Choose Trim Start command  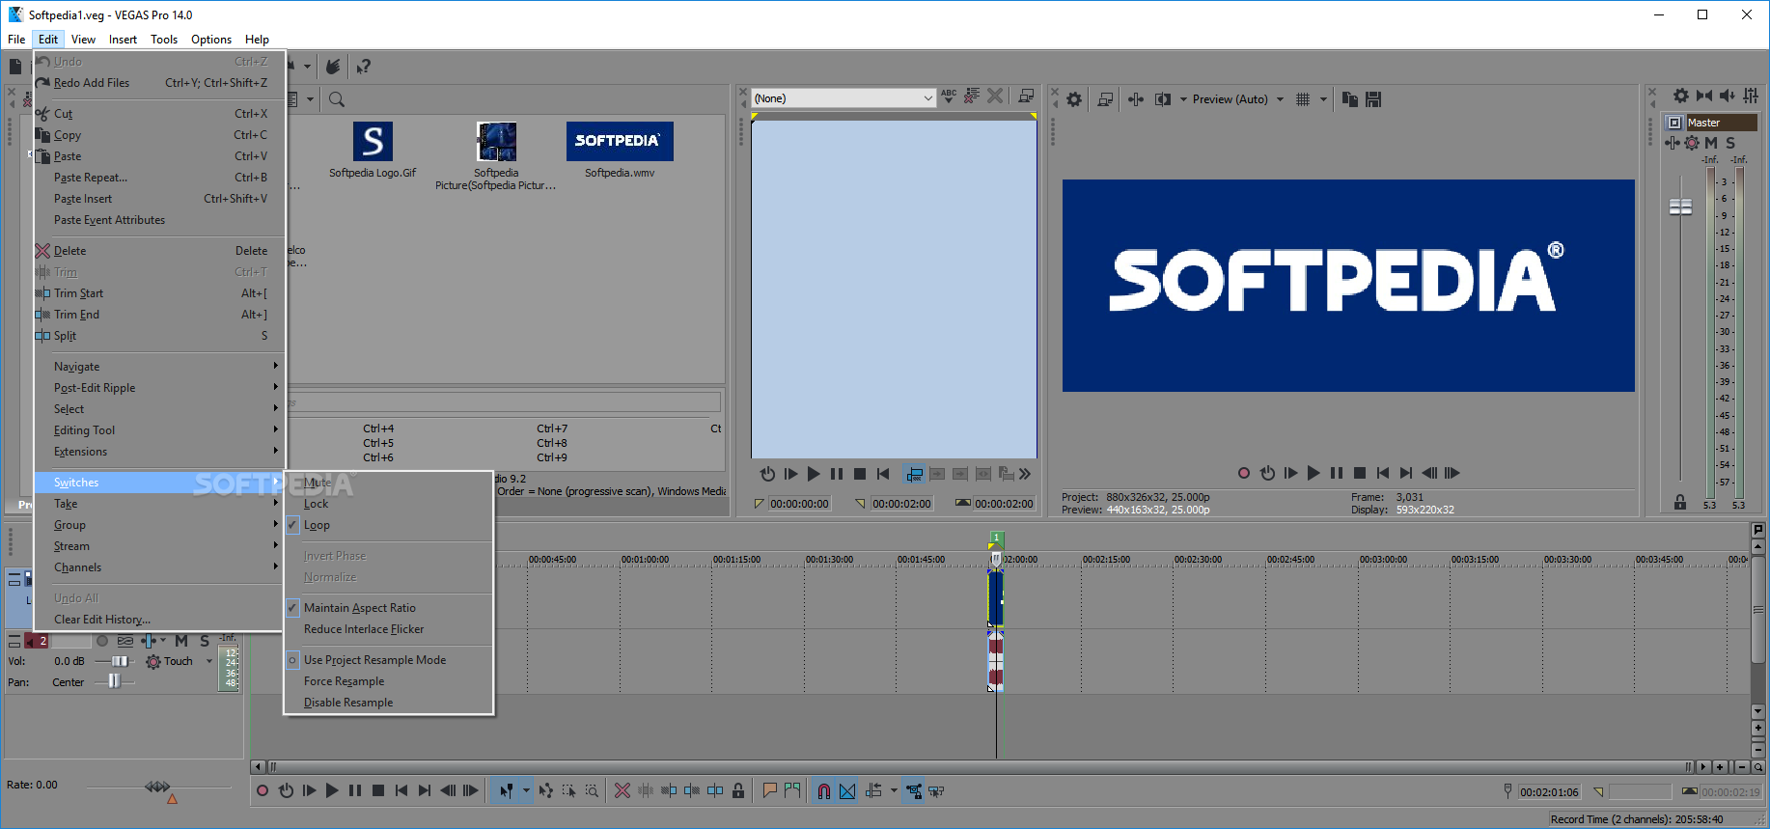158,293
